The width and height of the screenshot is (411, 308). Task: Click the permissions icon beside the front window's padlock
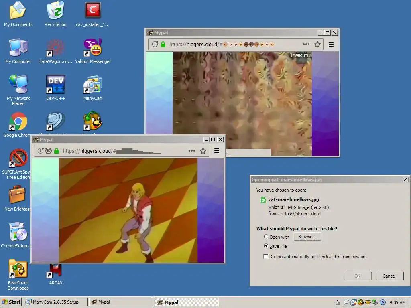[49, 151]
